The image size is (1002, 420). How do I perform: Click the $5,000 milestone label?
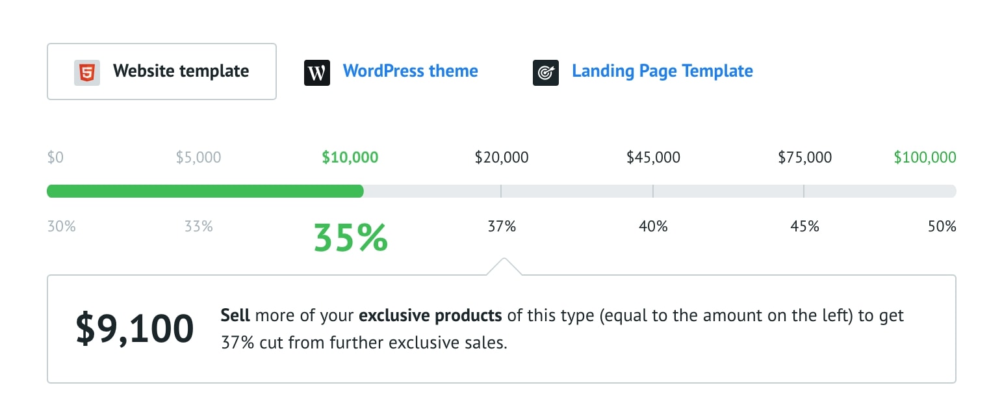click(198, 157)
